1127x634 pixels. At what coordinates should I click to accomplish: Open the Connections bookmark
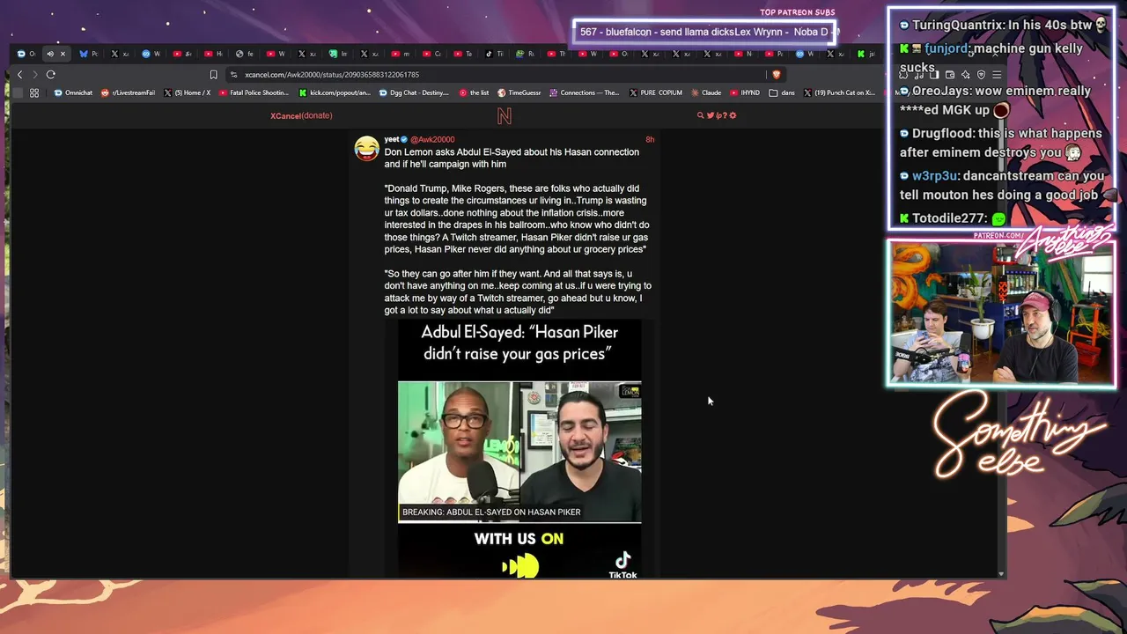[x=585, y=92]
